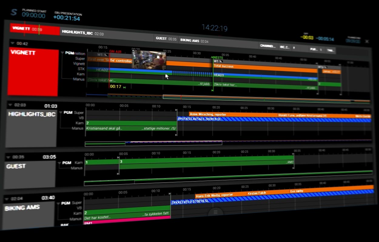Viewport: 379px width, 242px height.
Task: Click the red ON AIR playhead label
Action: click(x=115, y=52)
